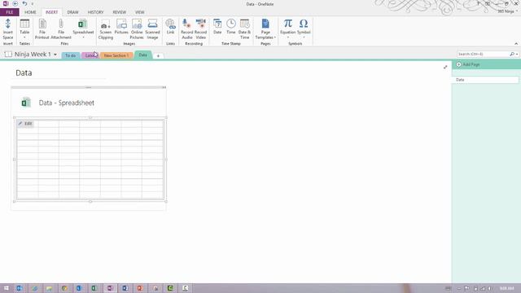This screenshot has height=293, width=521.
Task: Switch to the REVIEW ribbon tab
Action: coord(120,12)
